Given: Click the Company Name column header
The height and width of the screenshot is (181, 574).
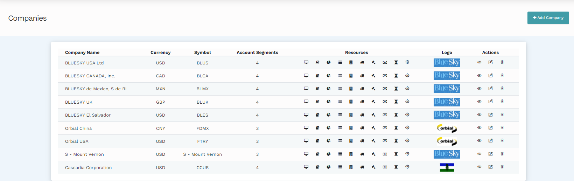Looking at the screenshot, I should [x=82, y=53].
